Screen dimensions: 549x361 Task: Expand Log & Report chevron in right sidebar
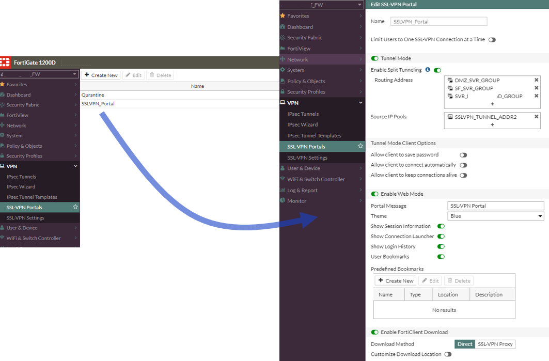(x=360, y=190)
